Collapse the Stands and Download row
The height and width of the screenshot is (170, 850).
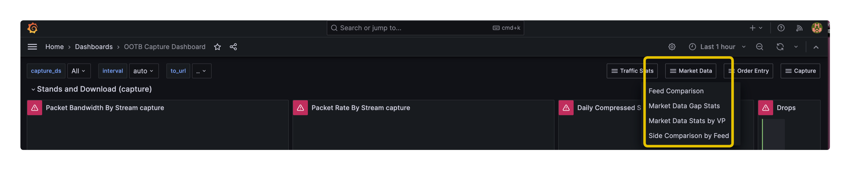33,89
